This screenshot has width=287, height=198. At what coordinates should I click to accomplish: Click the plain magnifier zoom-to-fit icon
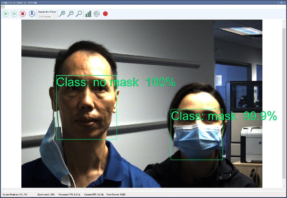pyautogui.click(x=79, y=14)
